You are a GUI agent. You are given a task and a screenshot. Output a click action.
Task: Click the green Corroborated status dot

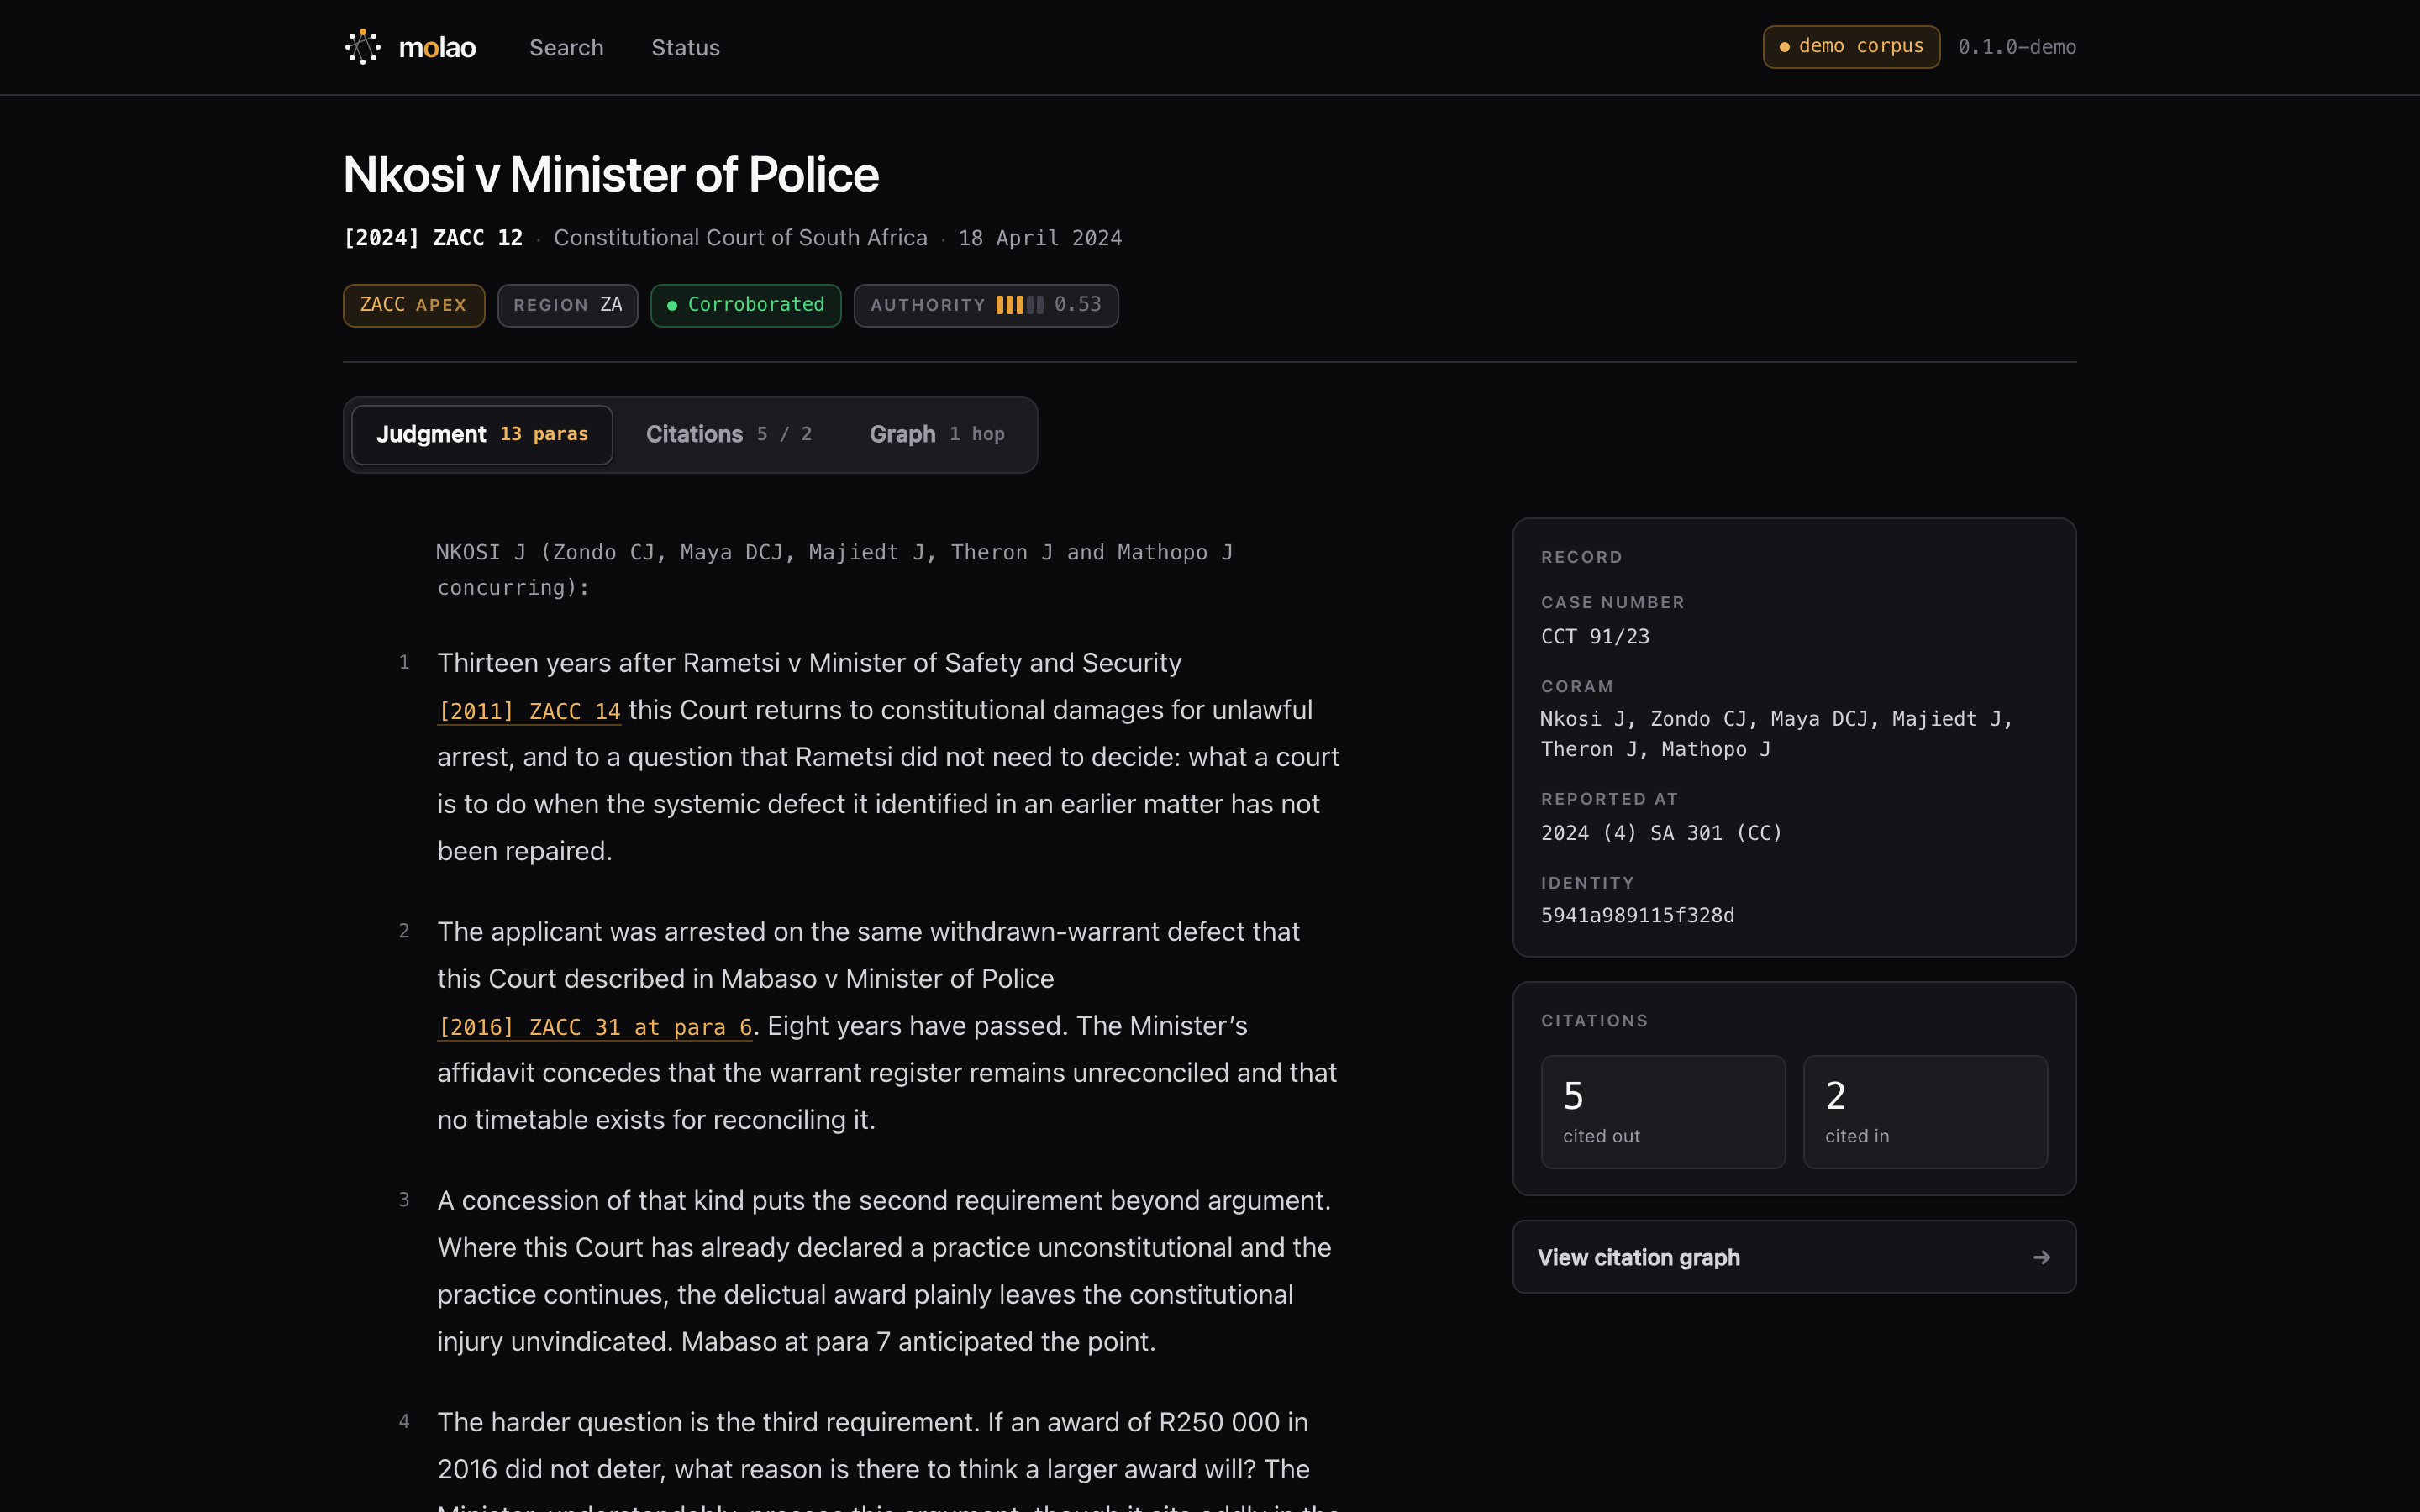(672, 305)
